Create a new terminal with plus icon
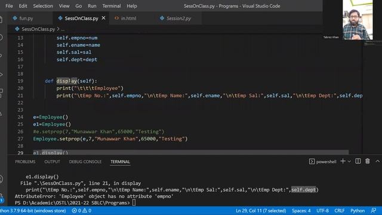This screenshot has height=215, width=382. pos(343,161)
